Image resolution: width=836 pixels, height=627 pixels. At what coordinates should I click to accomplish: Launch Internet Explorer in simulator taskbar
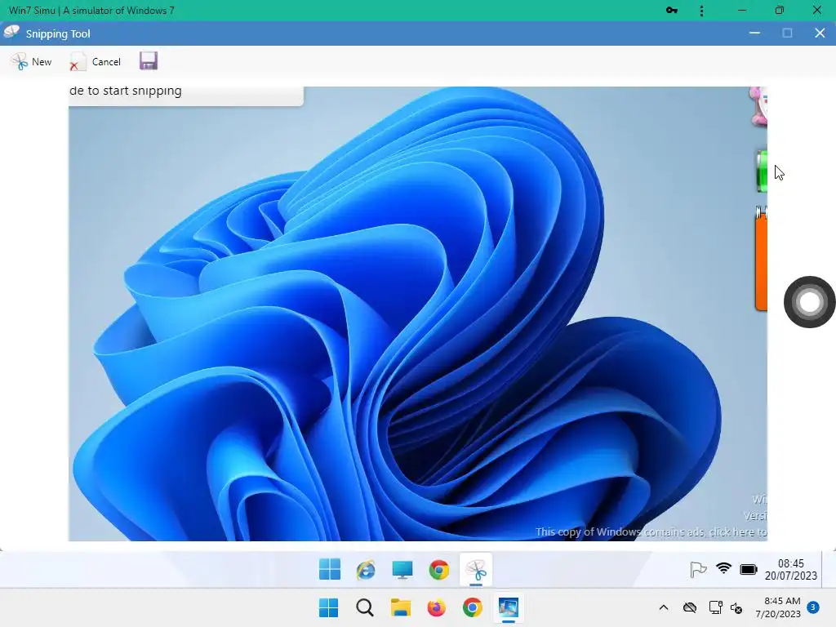click(366, 569)
